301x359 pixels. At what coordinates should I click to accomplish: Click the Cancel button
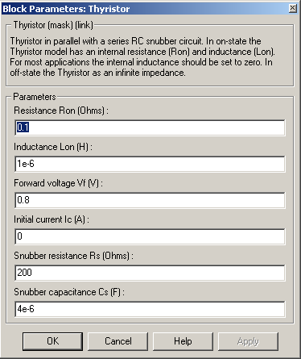[118, 341]
